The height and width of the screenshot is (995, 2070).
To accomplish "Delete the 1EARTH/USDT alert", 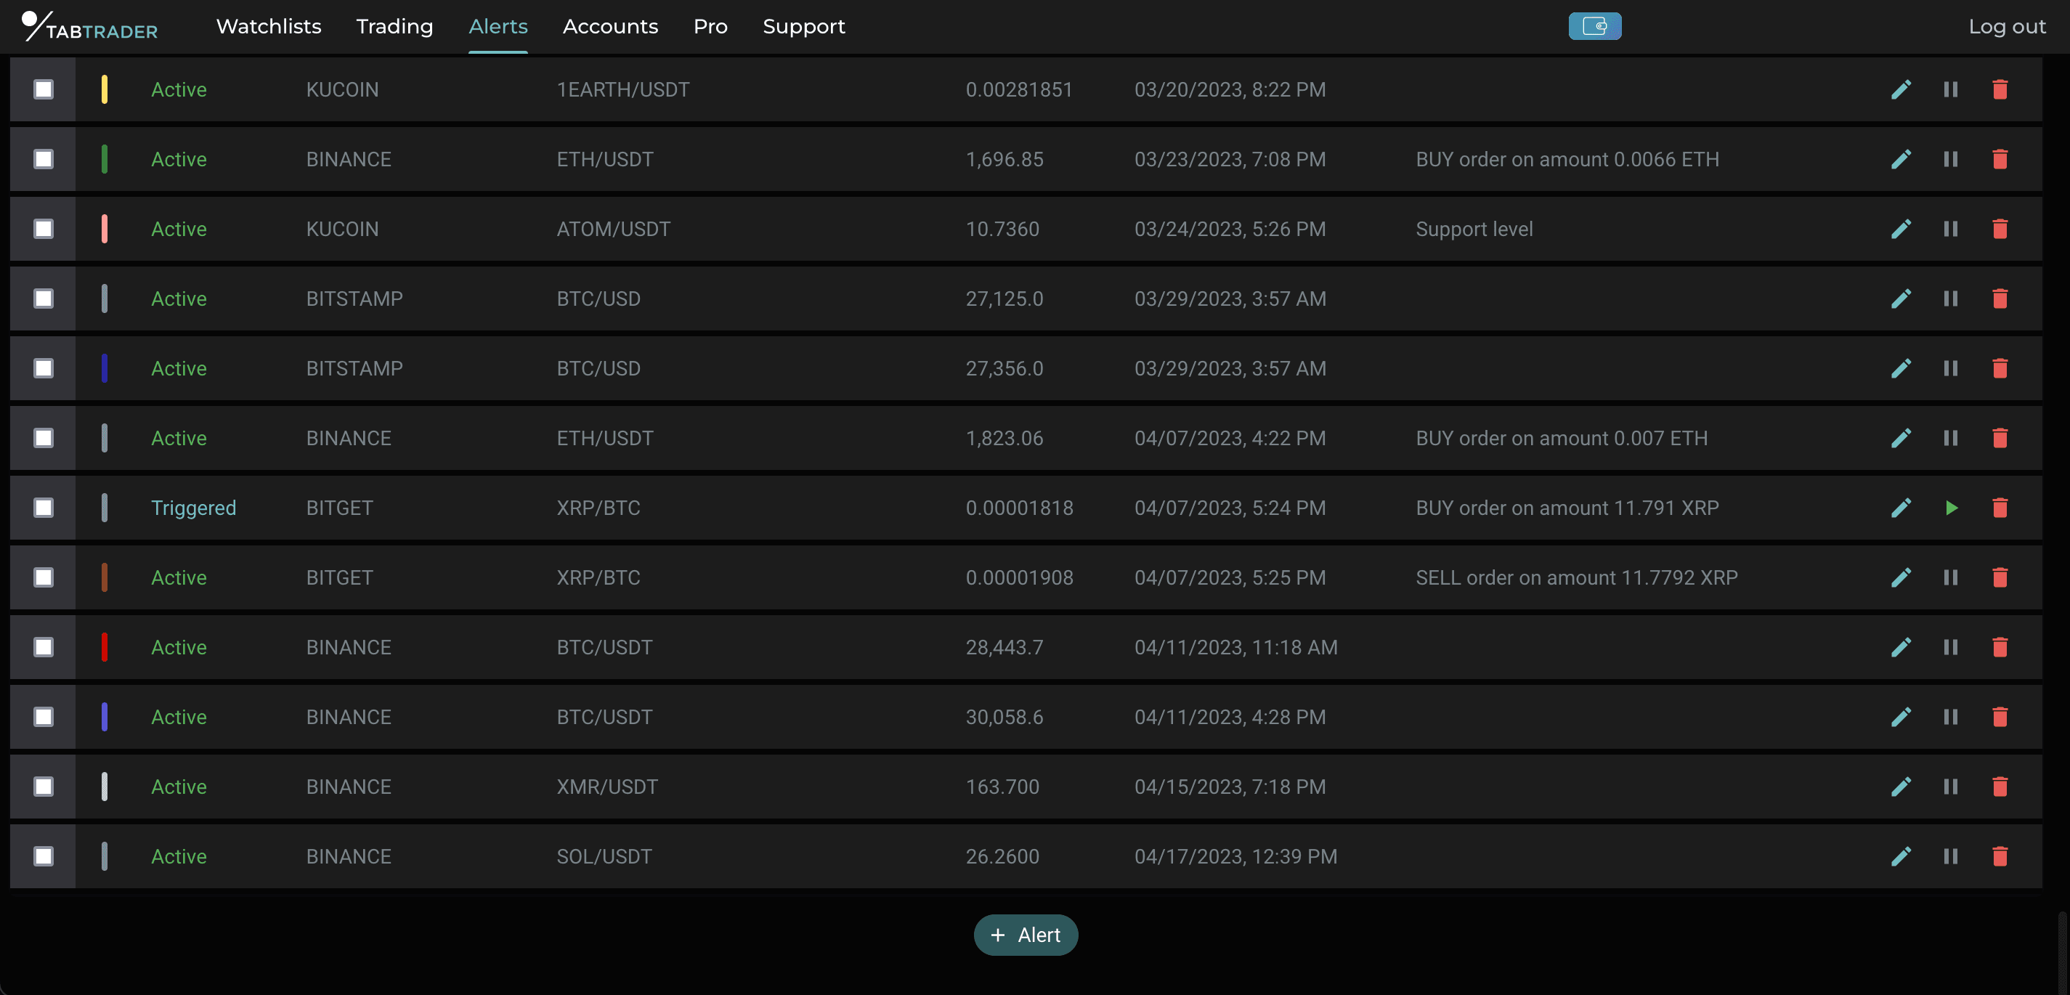I will [x=2000, y=89].
